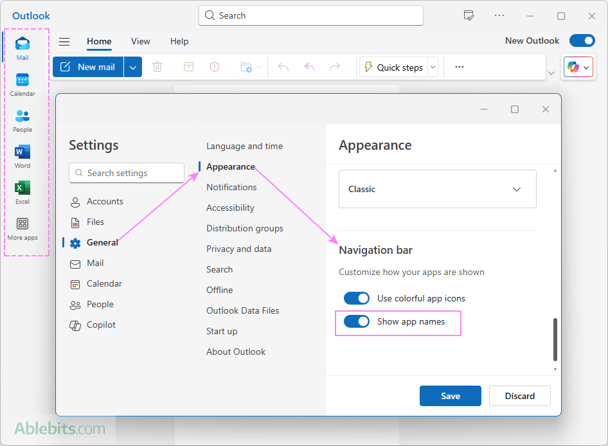Expand the Move to options arrow
Viewport: 608px width, 446px height.
pyautogui.click(x=259, y=67)
